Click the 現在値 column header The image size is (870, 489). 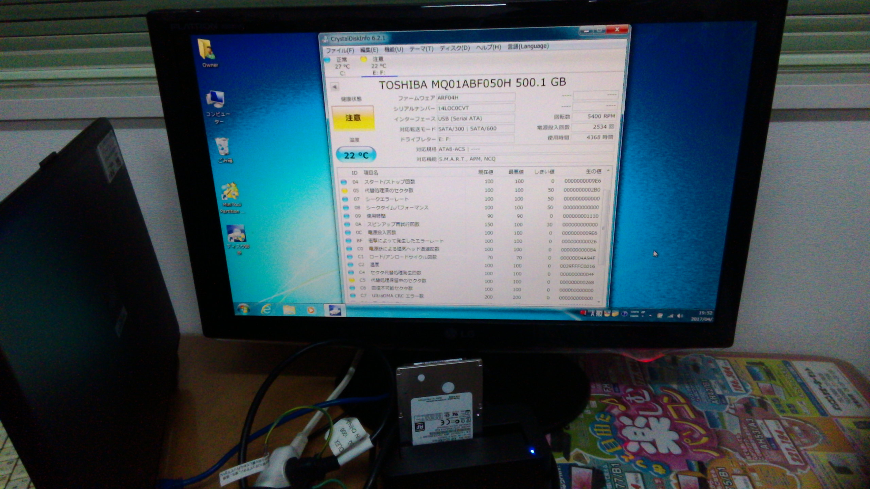click(486, 172)
